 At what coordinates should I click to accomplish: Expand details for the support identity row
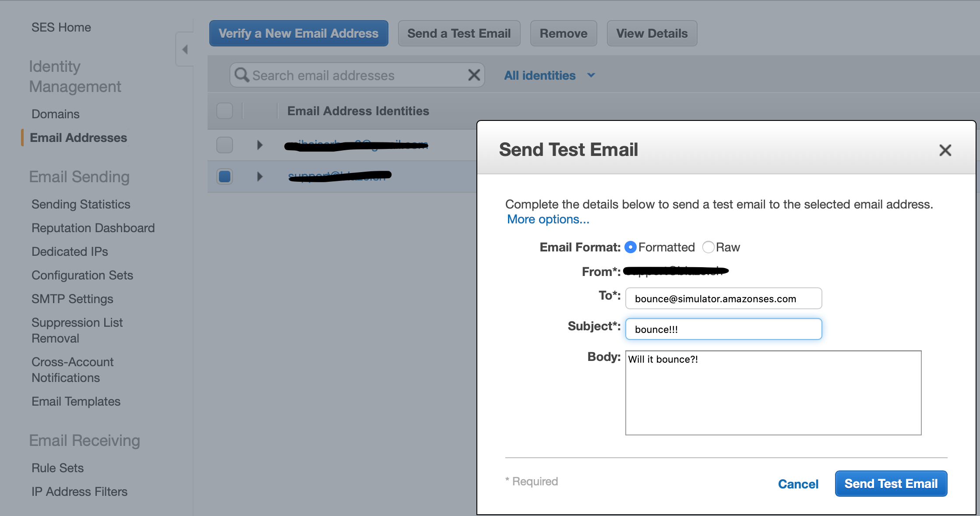pyautogui.click(x=260, y=177)
